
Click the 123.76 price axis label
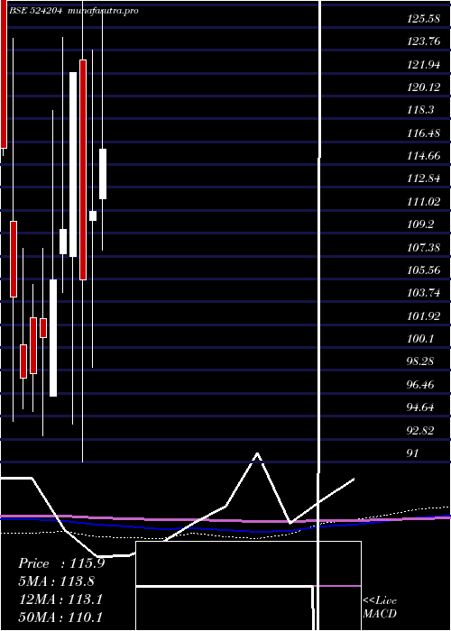423,41
